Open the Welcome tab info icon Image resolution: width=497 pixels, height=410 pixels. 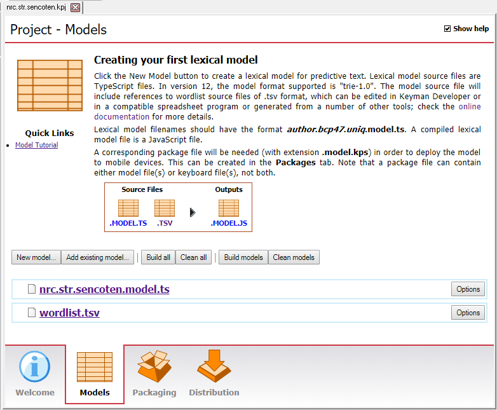34,366
